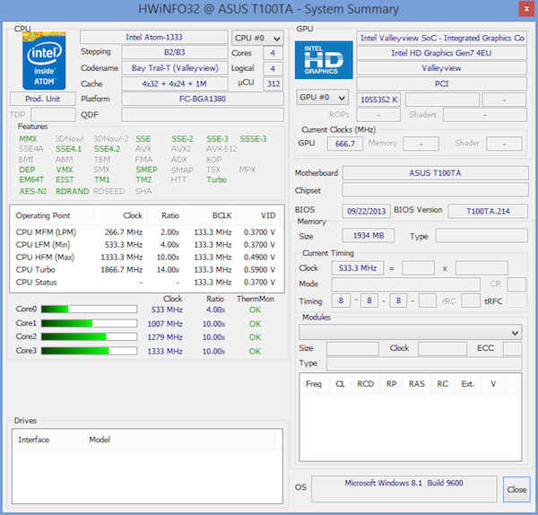538x515 pixels.
Task: Click the Core0 ThermMon OK status
Action: pyautogui.click(x=255, y=310)
